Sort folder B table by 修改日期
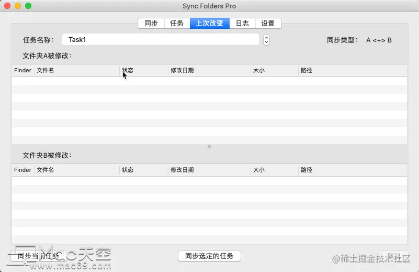This screenshot has height=272, width=419. (209, 170)
